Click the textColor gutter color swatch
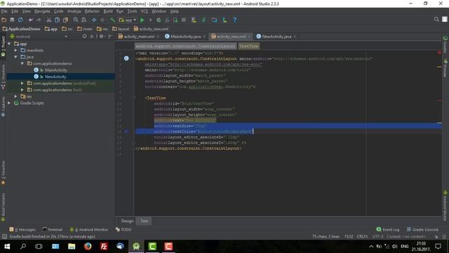Image resolution: width=449 pixels, height=253 pixels. coord(126,131)
